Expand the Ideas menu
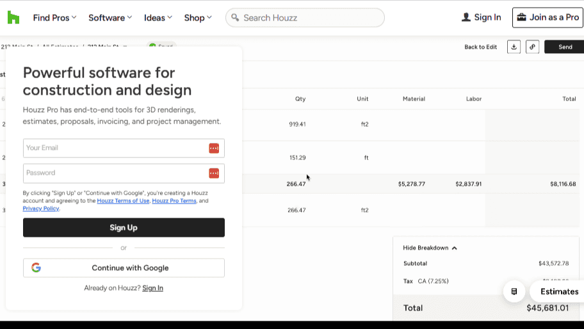The image size is (584, 329). pyautogui.click(x=158, y=17)
